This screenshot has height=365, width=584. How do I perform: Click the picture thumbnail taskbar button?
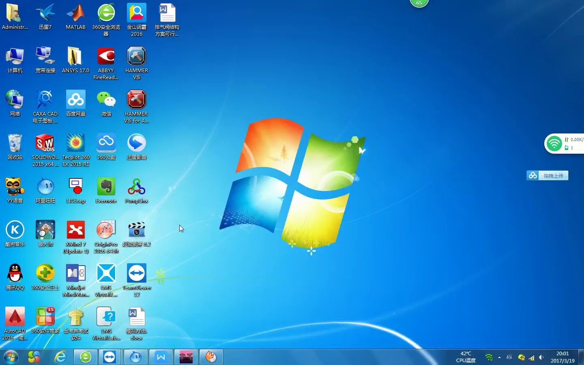pos(186,357)
